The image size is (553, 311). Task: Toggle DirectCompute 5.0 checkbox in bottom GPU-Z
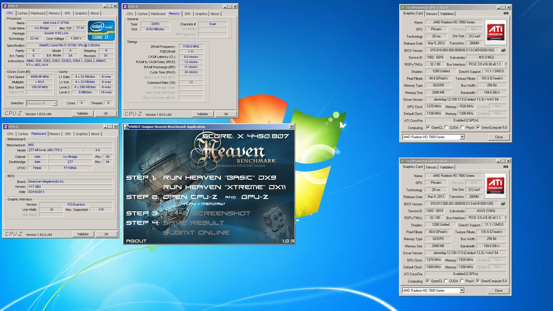point(478,281)
